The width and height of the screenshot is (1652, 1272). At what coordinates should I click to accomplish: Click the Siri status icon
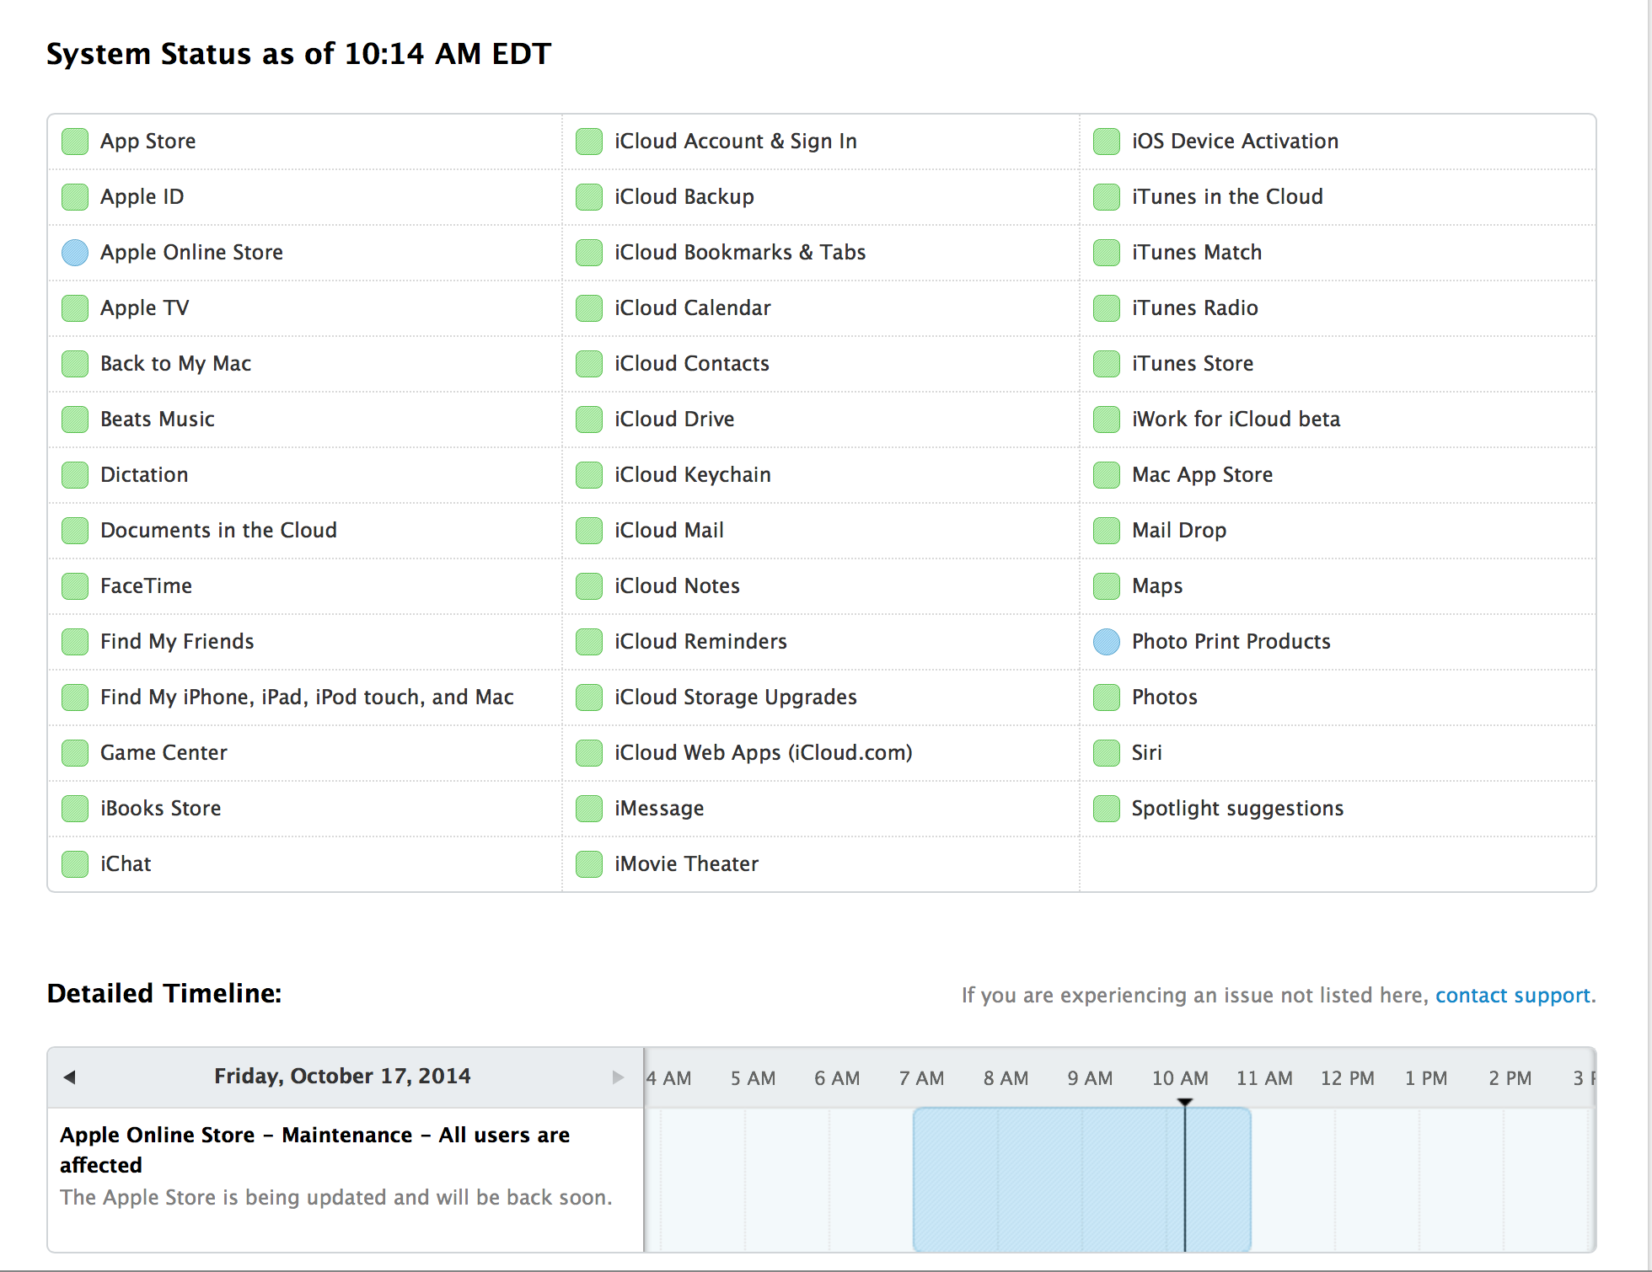coord(1107,753)
